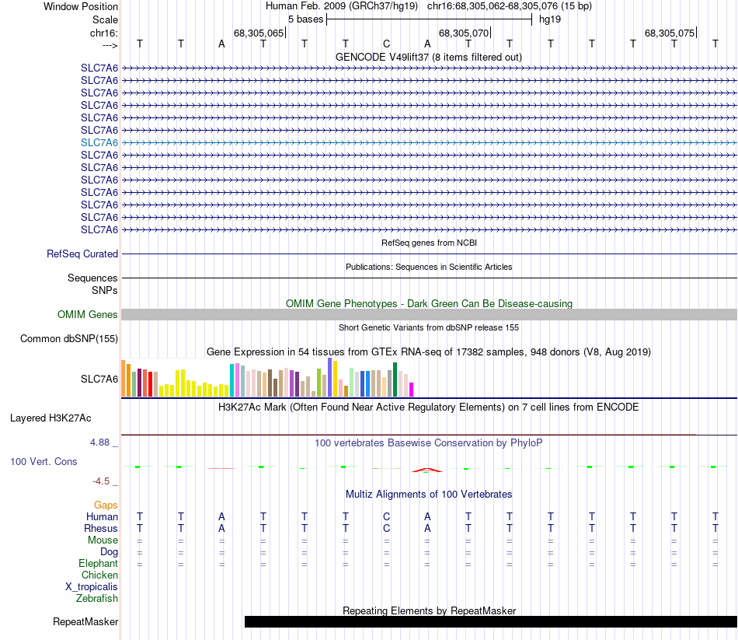Click the dark green bar in GTEx chart
The height and width of the screenshot is (640, 738).
tap(395, 379)
